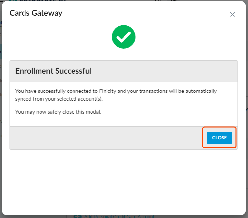Click the blue CLOSE button
The height and width of the screenshot is (218, 248).
coord(219,138)
